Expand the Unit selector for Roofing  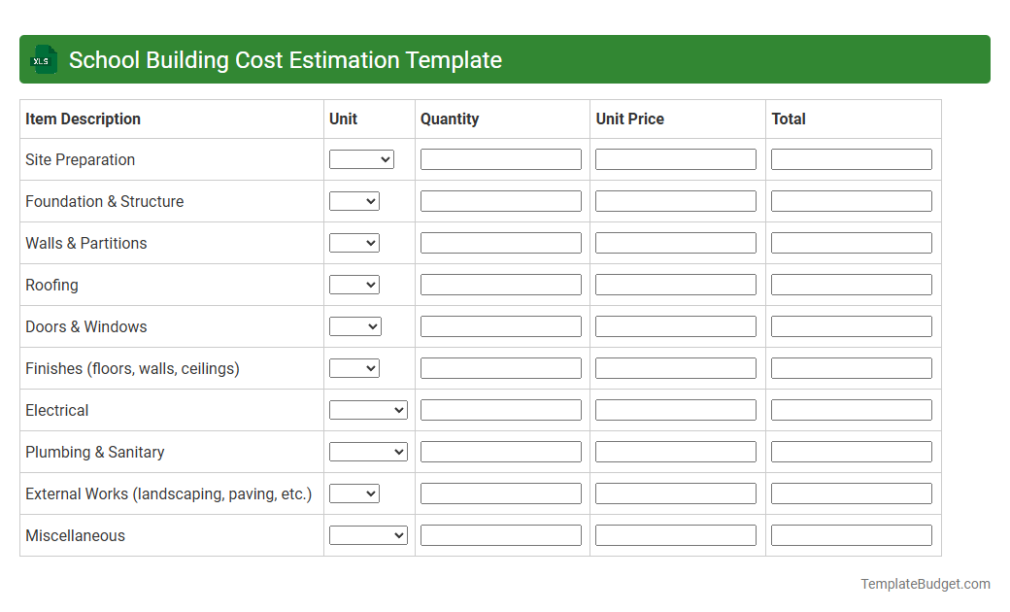[354, 284]
